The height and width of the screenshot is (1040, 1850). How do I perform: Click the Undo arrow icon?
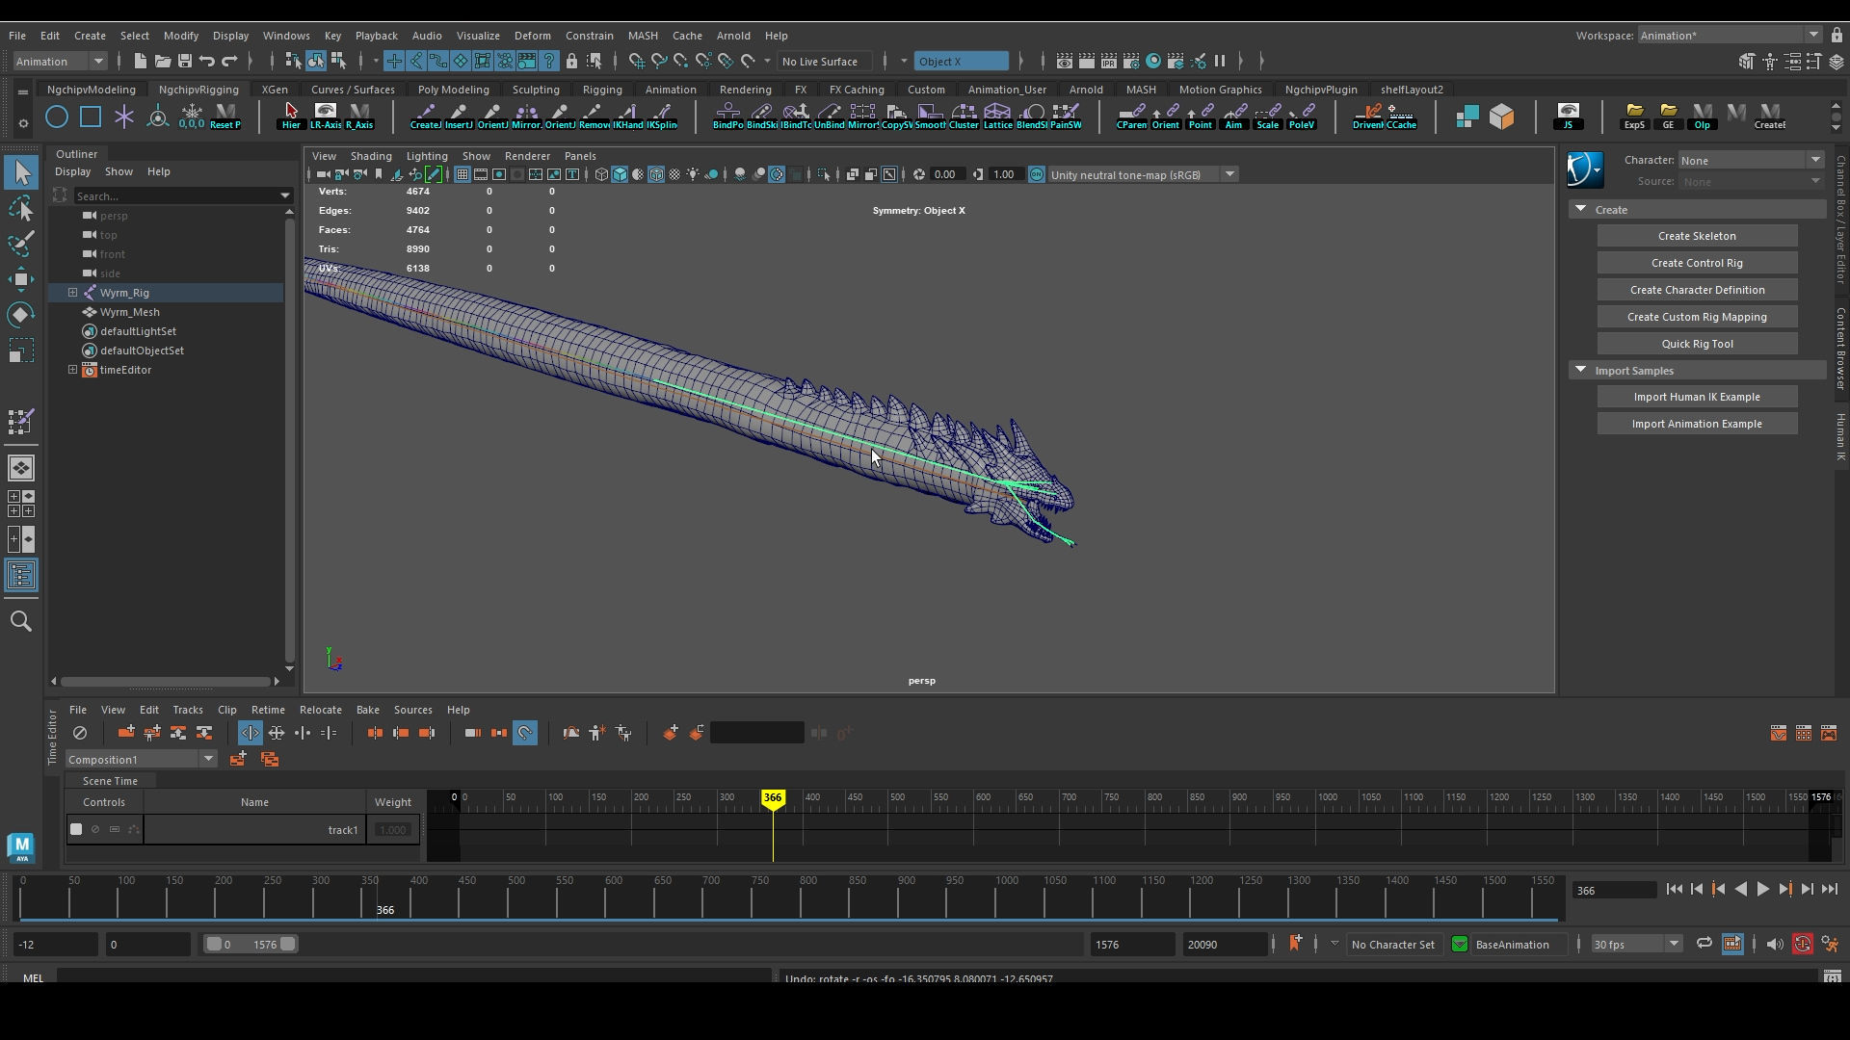(x=207, y=62)
